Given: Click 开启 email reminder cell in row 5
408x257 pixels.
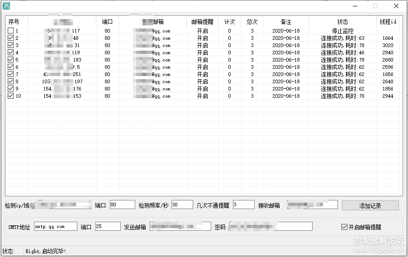Looking at the screenshot, I should coord(203,60).
